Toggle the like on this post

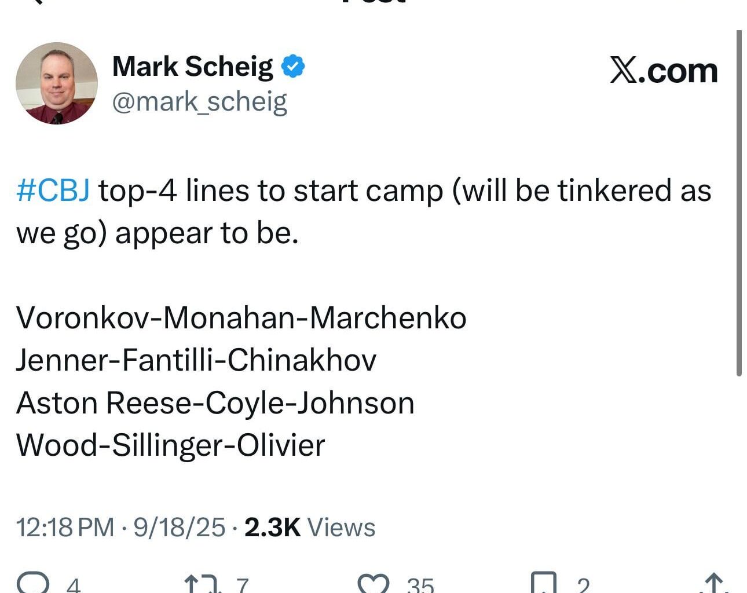[x=373, y=584]
